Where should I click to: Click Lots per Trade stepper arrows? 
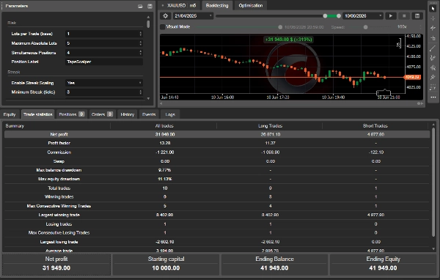[141, 34]
